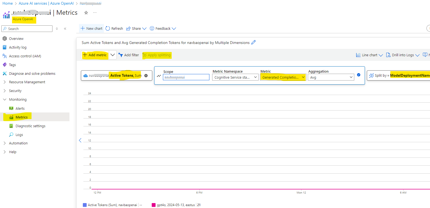Remove the Active Tokens metric chip
Image resolution: width=430 pixels, height=208 pixels.
click(146, 76)
